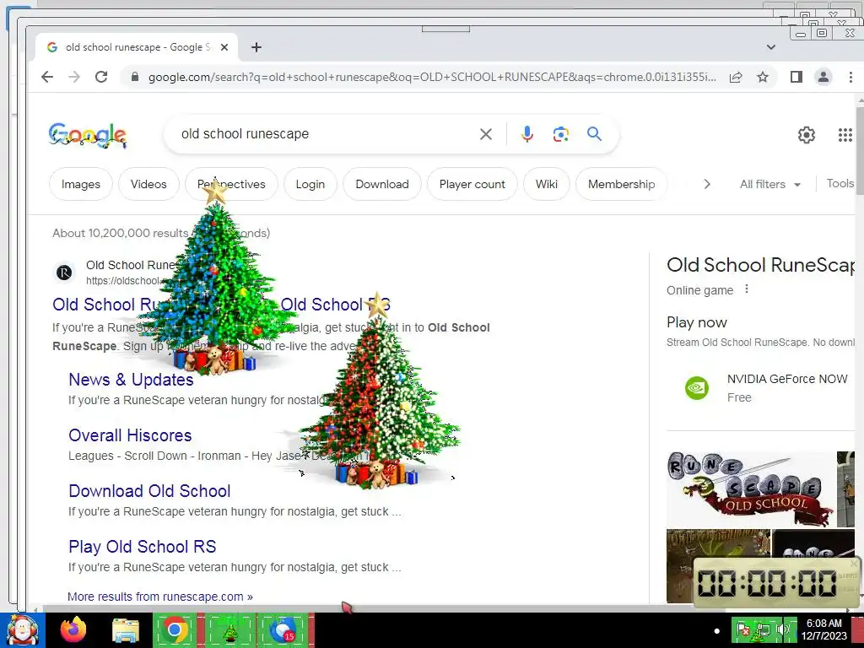Open a new tab with plus button
The height and width of the screenshot is (648, 864).
[x=256, y=47]
